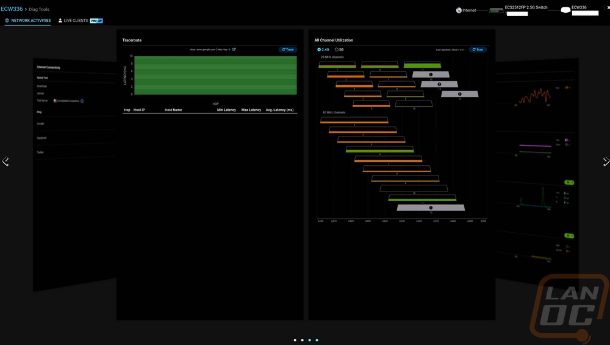Go to previous carousel slide arrow
This screenshot has width=610, height=345.
point(5,162)
